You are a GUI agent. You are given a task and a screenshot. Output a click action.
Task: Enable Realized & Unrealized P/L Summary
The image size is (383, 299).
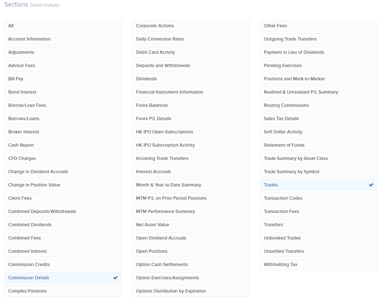pos(318,92)
